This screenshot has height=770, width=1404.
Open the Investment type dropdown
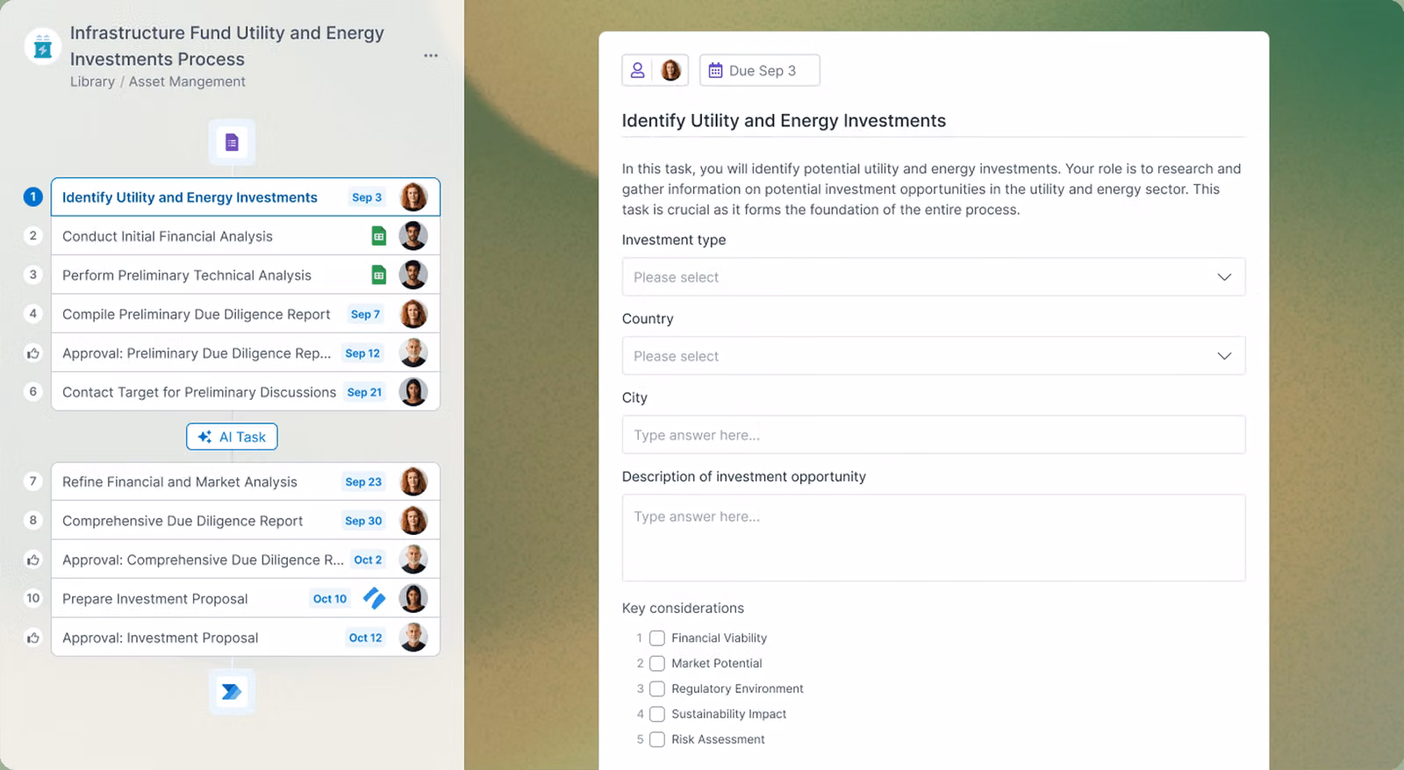point(933,277)
